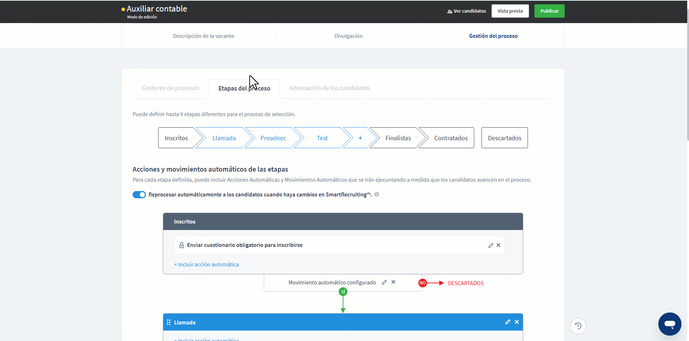Open the "Gestores de procesos" tab

(170, 88)
